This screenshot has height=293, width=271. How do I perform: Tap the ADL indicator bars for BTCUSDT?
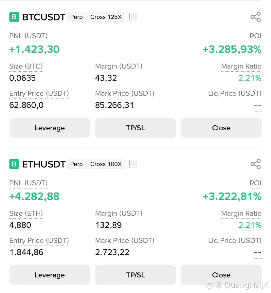point(133,17)
